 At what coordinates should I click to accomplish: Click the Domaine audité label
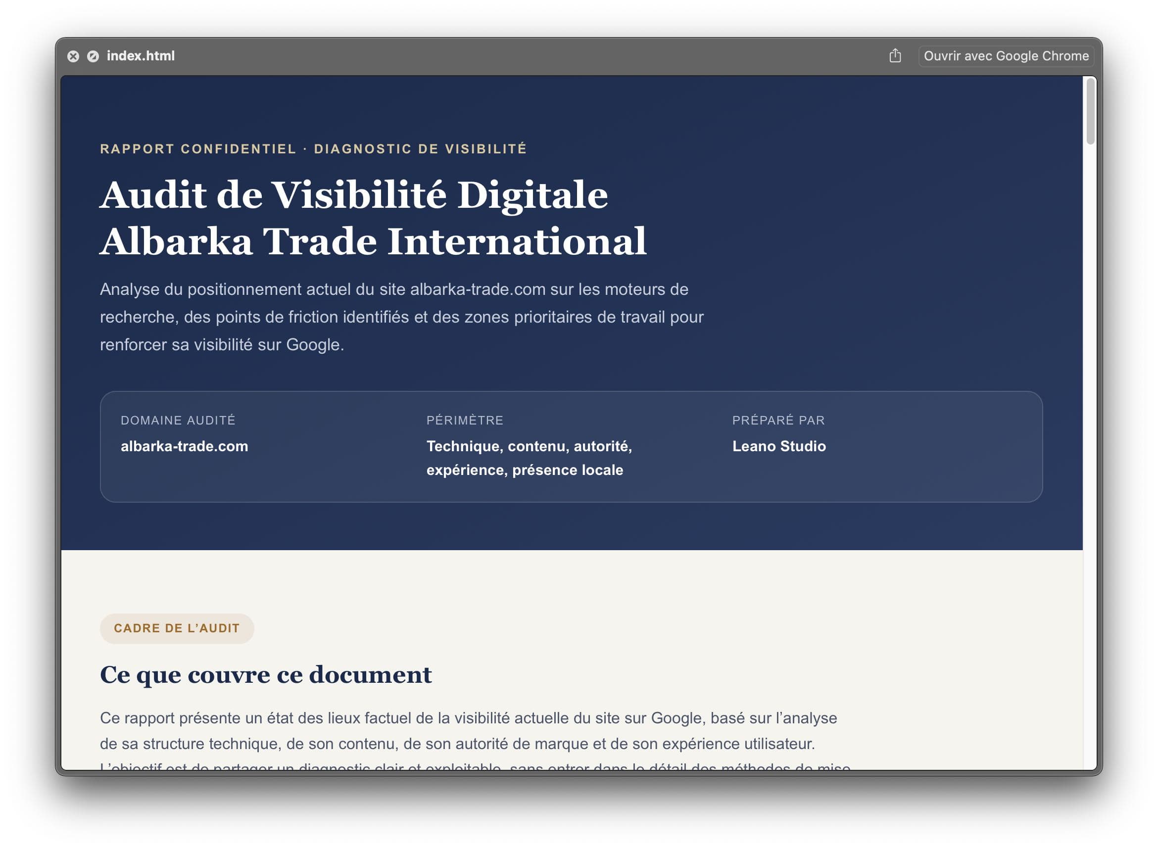click(178, 421)
